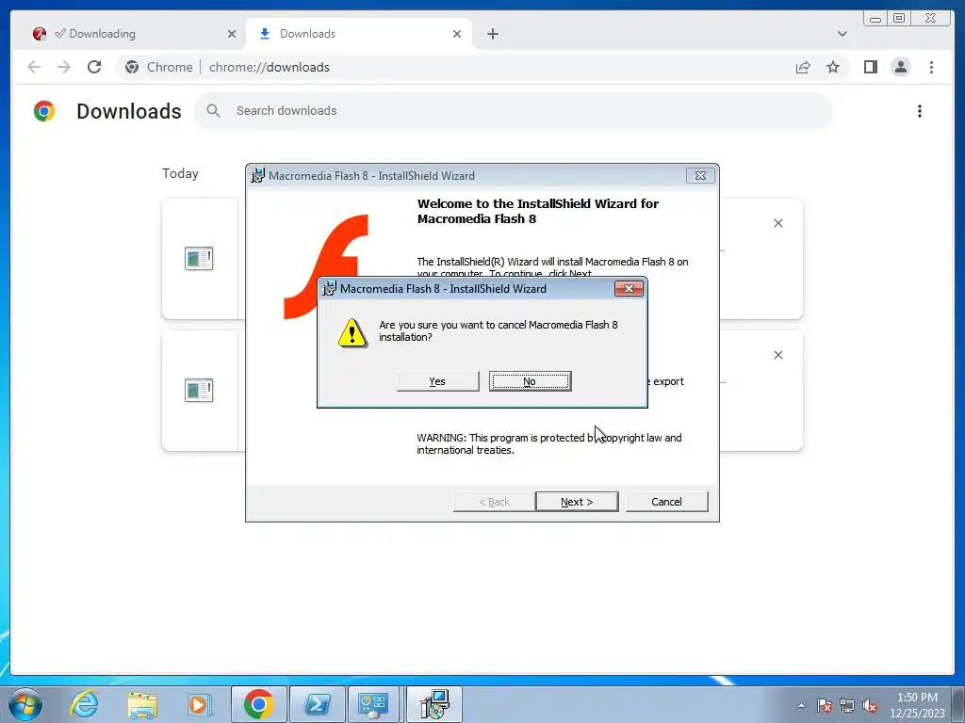Click Next in the InstallShield Wizard

tap(577, 502)
